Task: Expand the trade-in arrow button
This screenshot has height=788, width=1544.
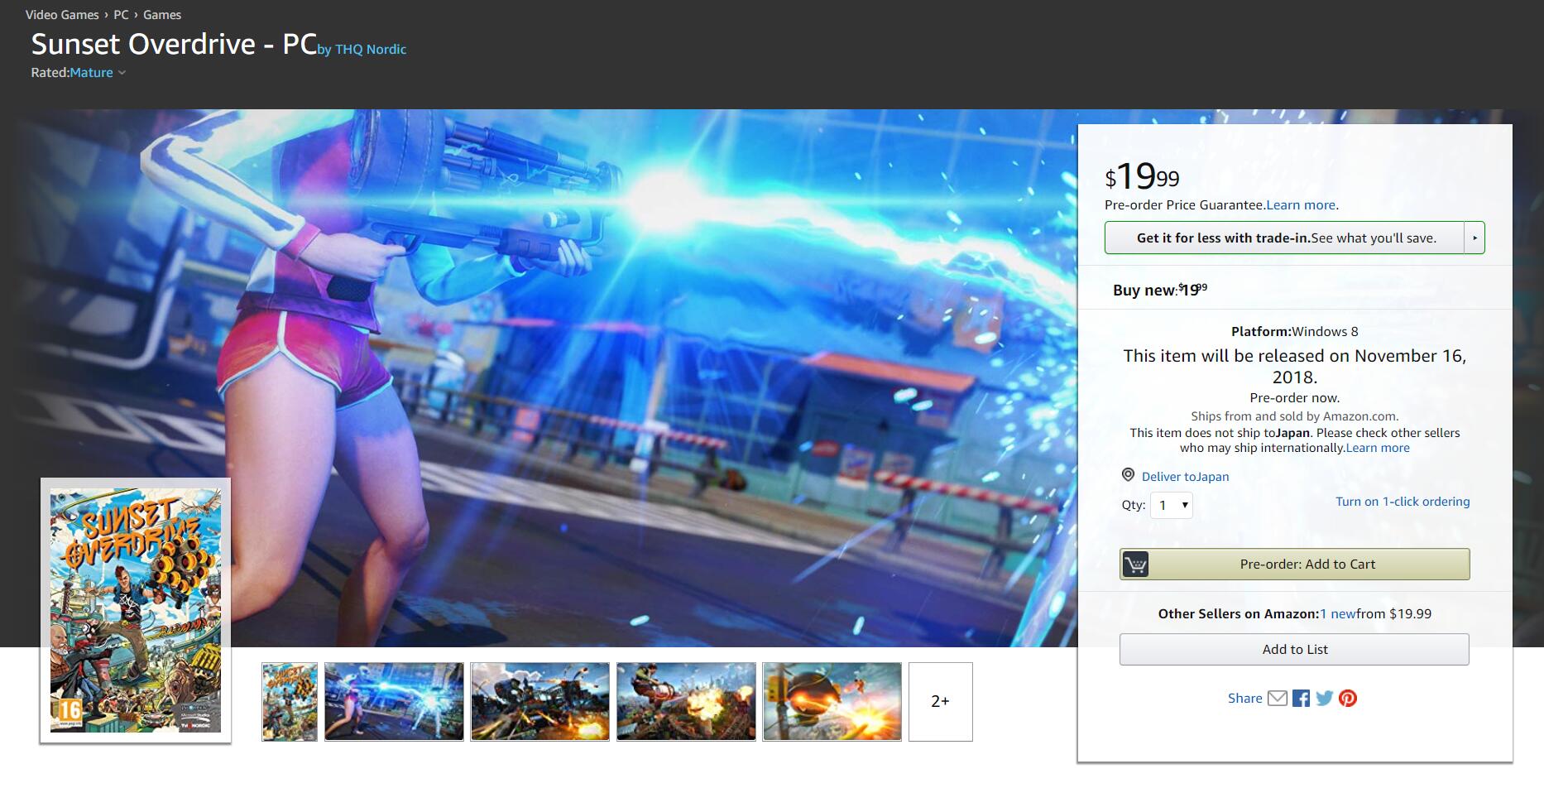Action: tap(1474, 238)
